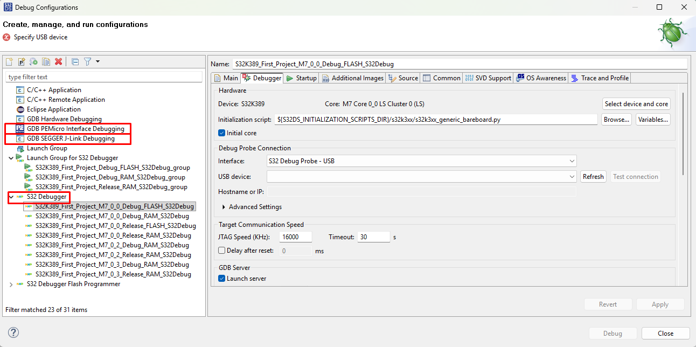The image size is (696, 347).
Task: Disable the Launch server checkbox
Action: point(221,278)
